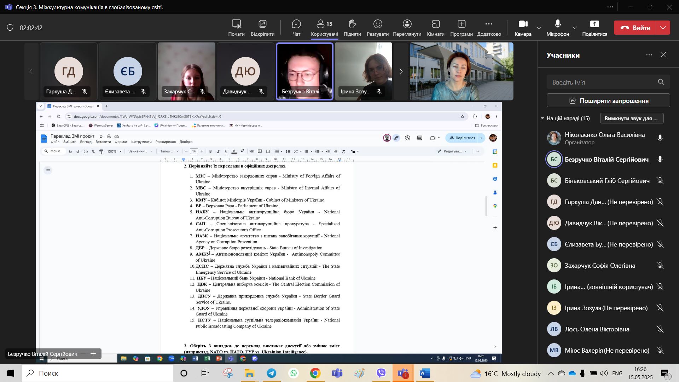Click Поширити запрошення button
Image resolution: width=679 pixels, height=382 pixels.
608,101
